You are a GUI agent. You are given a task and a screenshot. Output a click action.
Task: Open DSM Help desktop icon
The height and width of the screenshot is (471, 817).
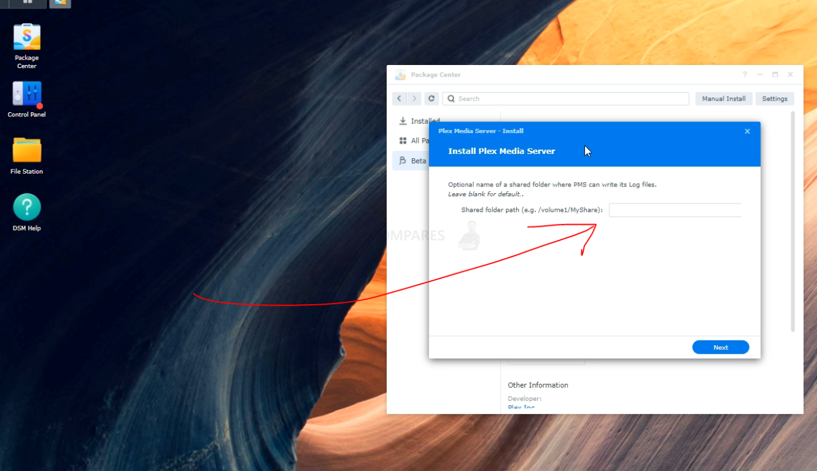coord(26,212)
